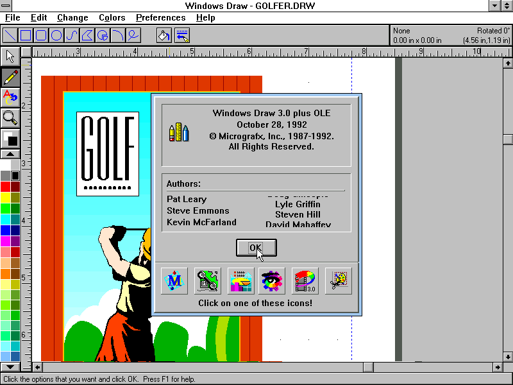This screenshot has height=385, width=513.
Task: Click the pencils and ruler About icon
Action: tap(179, 132)
